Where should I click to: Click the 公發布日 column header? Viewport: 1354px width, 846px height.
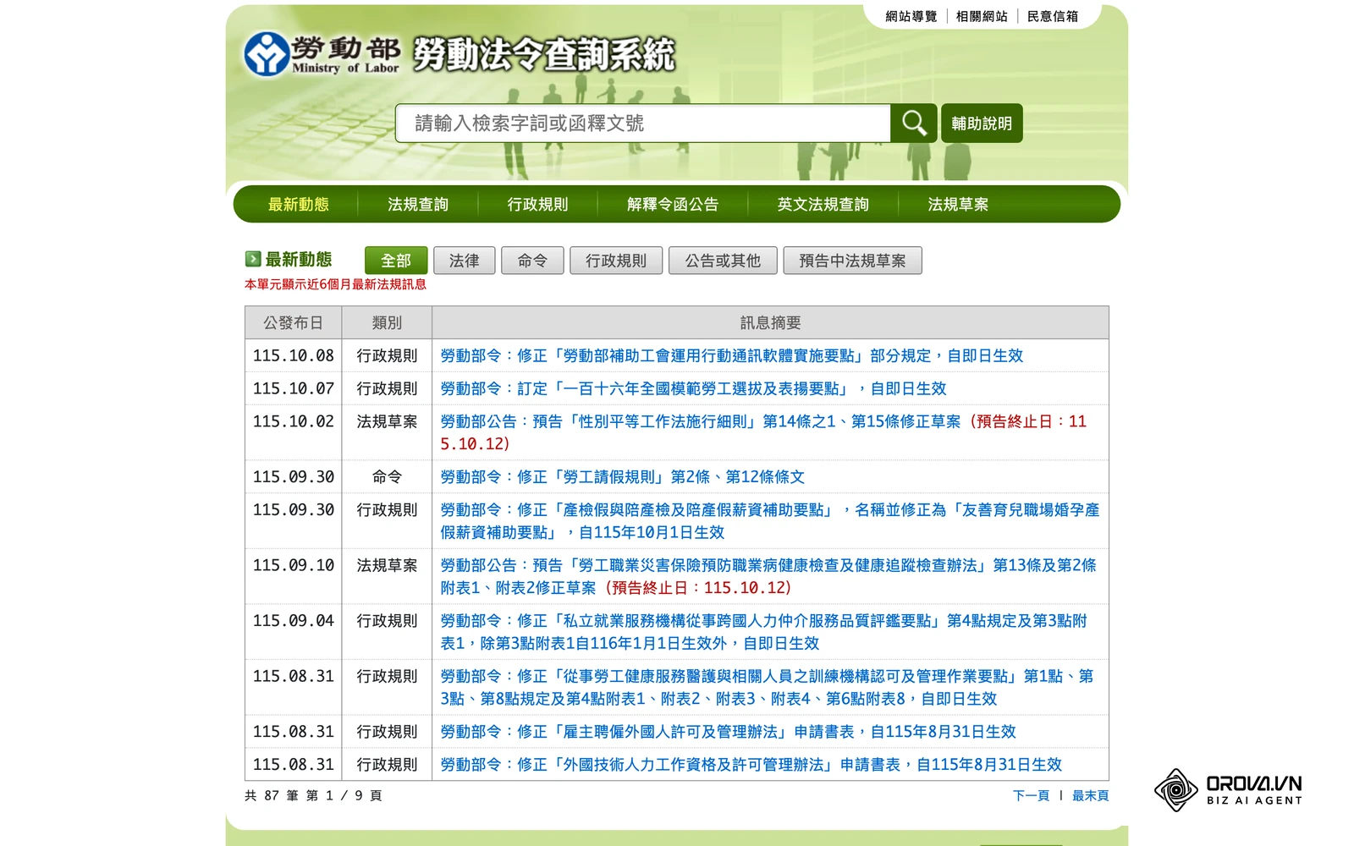pos(294,322)
